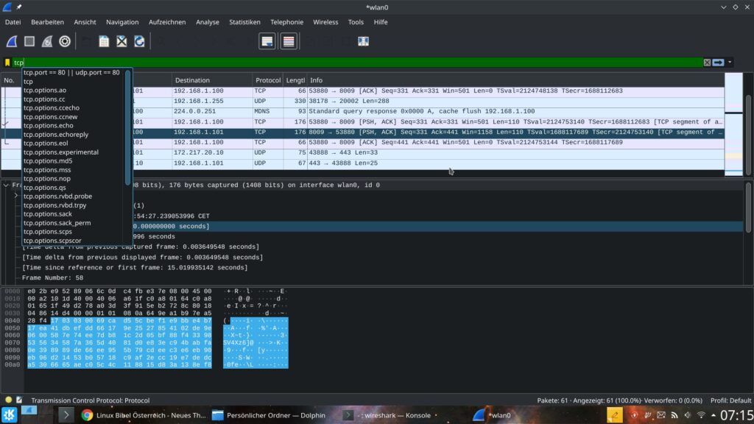754x424 pixels.
Task: Sort by the Info column header
Action: (x=515, y=80)
